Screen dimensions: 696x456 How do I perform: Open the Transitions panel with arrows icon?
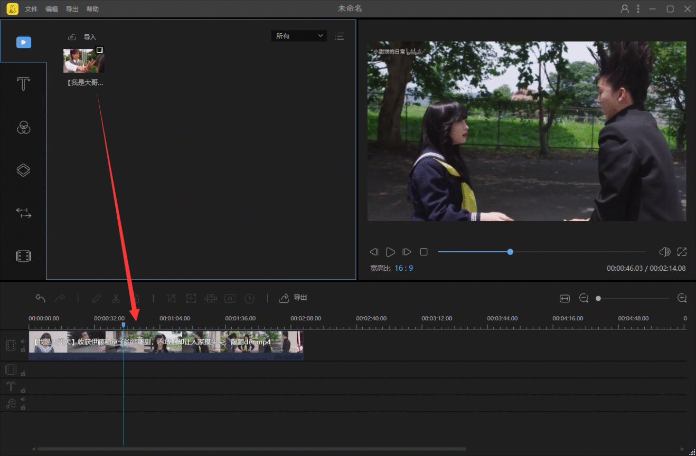23,213
